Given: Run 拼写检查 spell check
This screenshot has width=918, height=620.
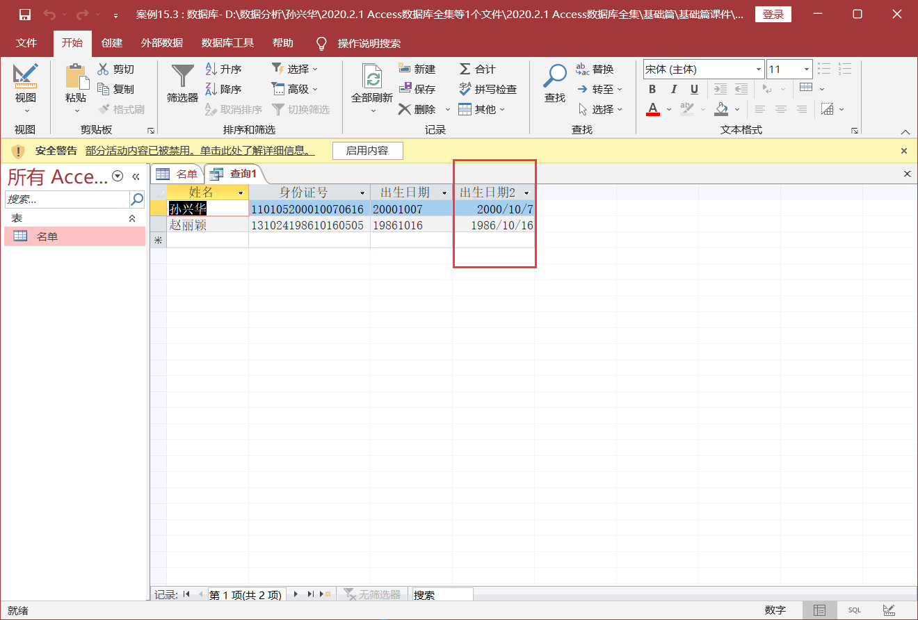Looking at the screenshot, I should 488,89.
